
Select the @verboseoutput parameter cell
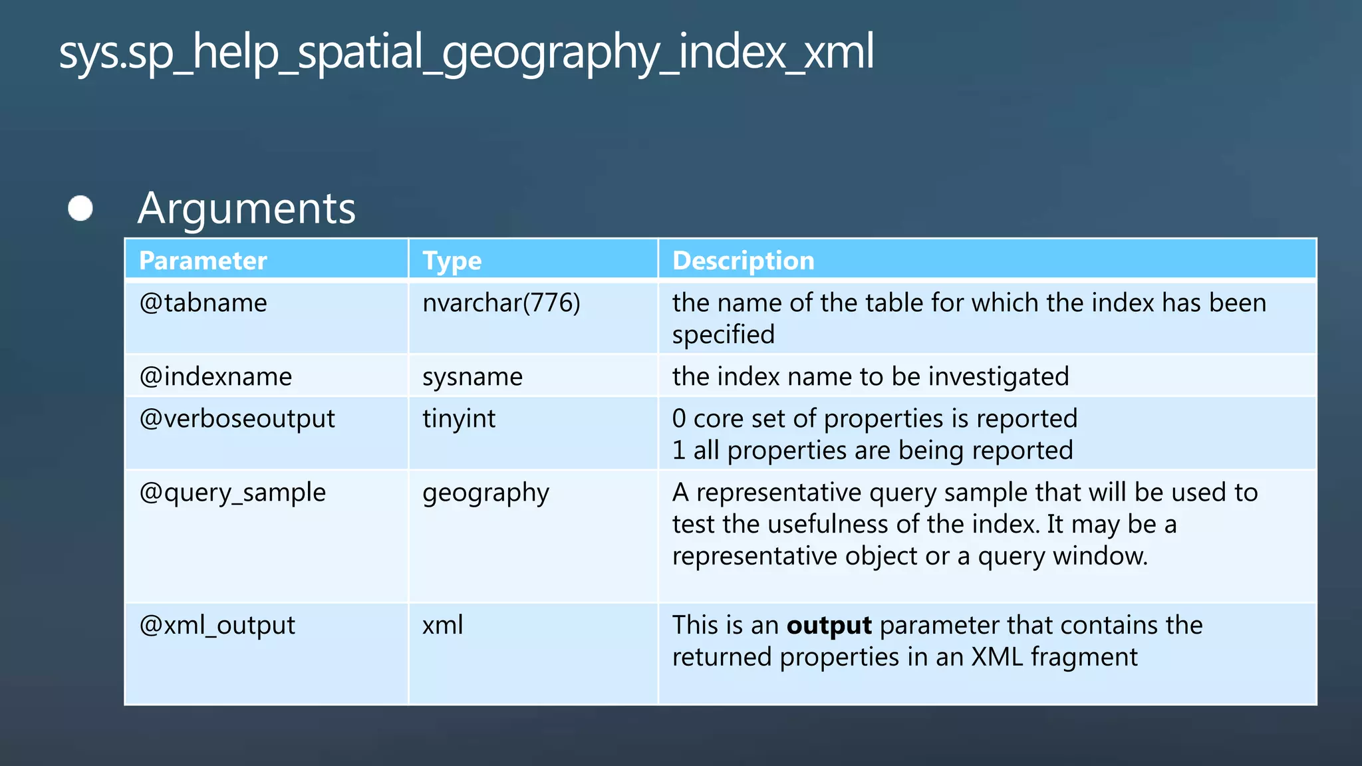[x=237, y=419]
